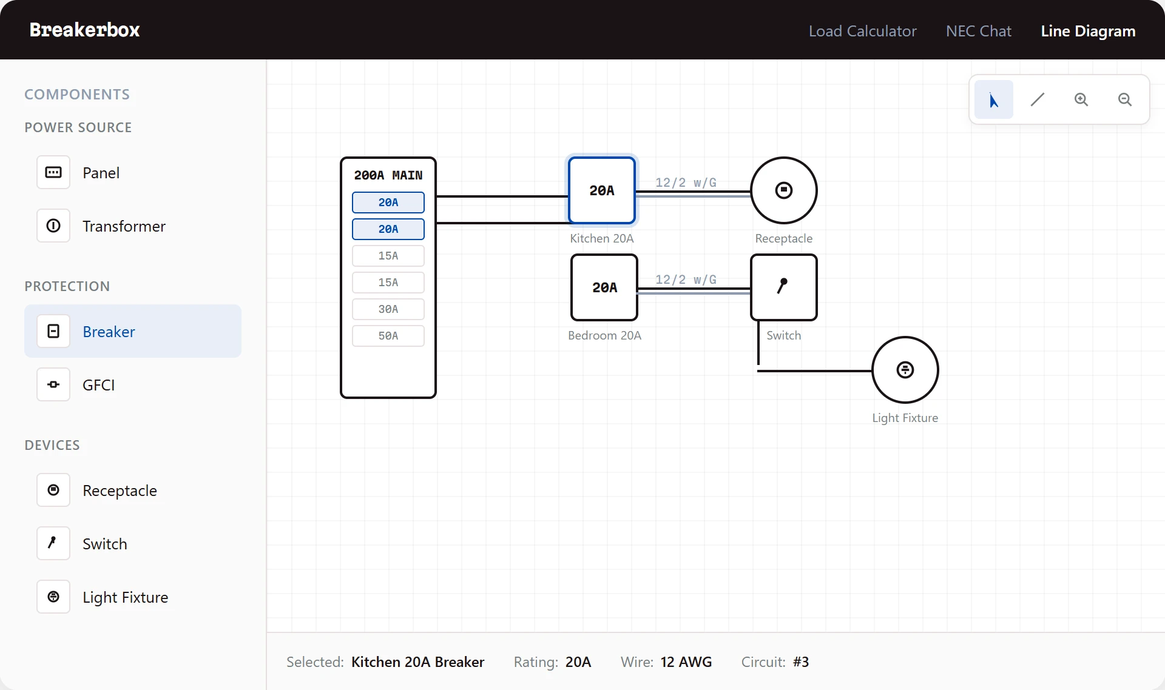
Task: Click the Light Fixture icon in Devices list
Action: pos(53,597)
